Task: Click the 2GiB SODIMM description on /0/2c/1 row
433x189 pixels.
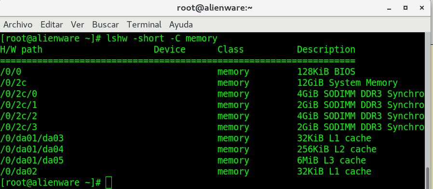Action: (x=361, y=105)
